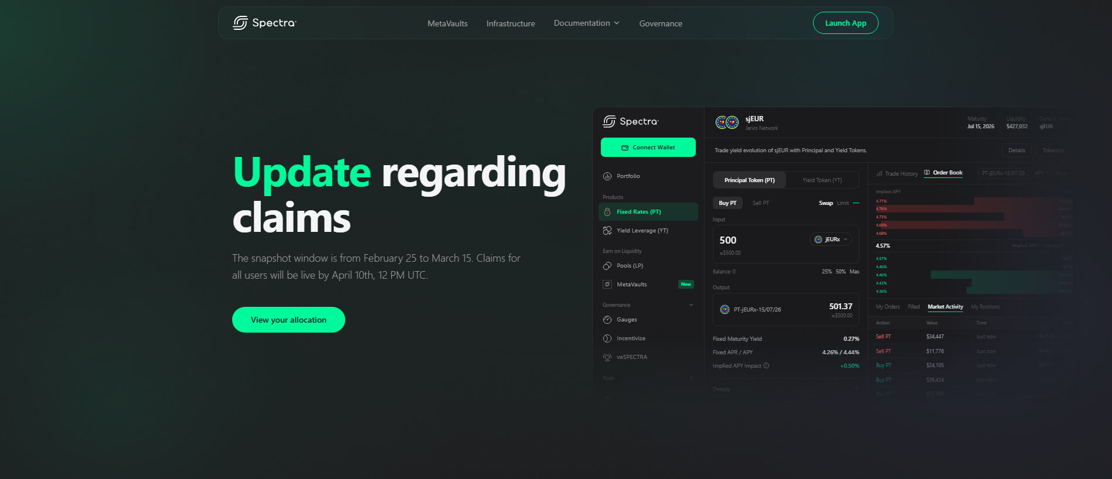Click the sjEUR token pair icon
This screenshot has width=1112, height=479.
pos(727,122)
